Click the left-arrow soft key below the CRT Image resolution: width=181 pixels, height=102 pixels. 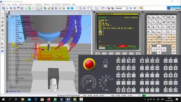tap(98, 54)
